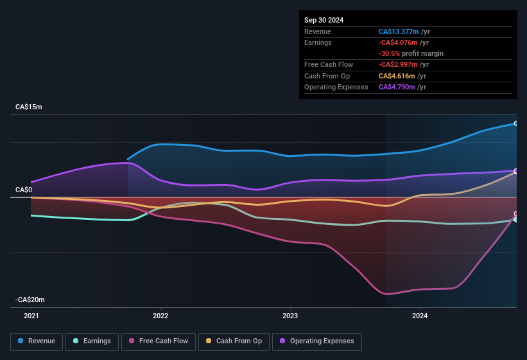
Task: Click the CA$0 y-axis label
Action: (24, 190)
